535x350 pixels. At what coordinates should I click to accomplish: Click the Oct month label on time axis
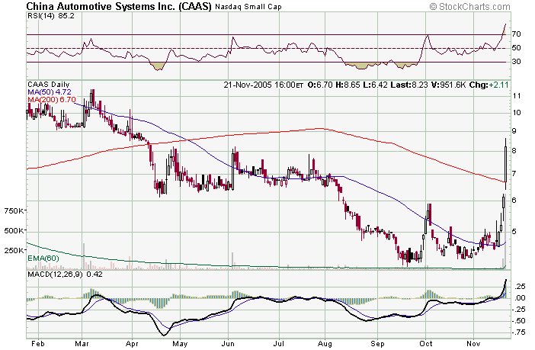tap(426, 343)
